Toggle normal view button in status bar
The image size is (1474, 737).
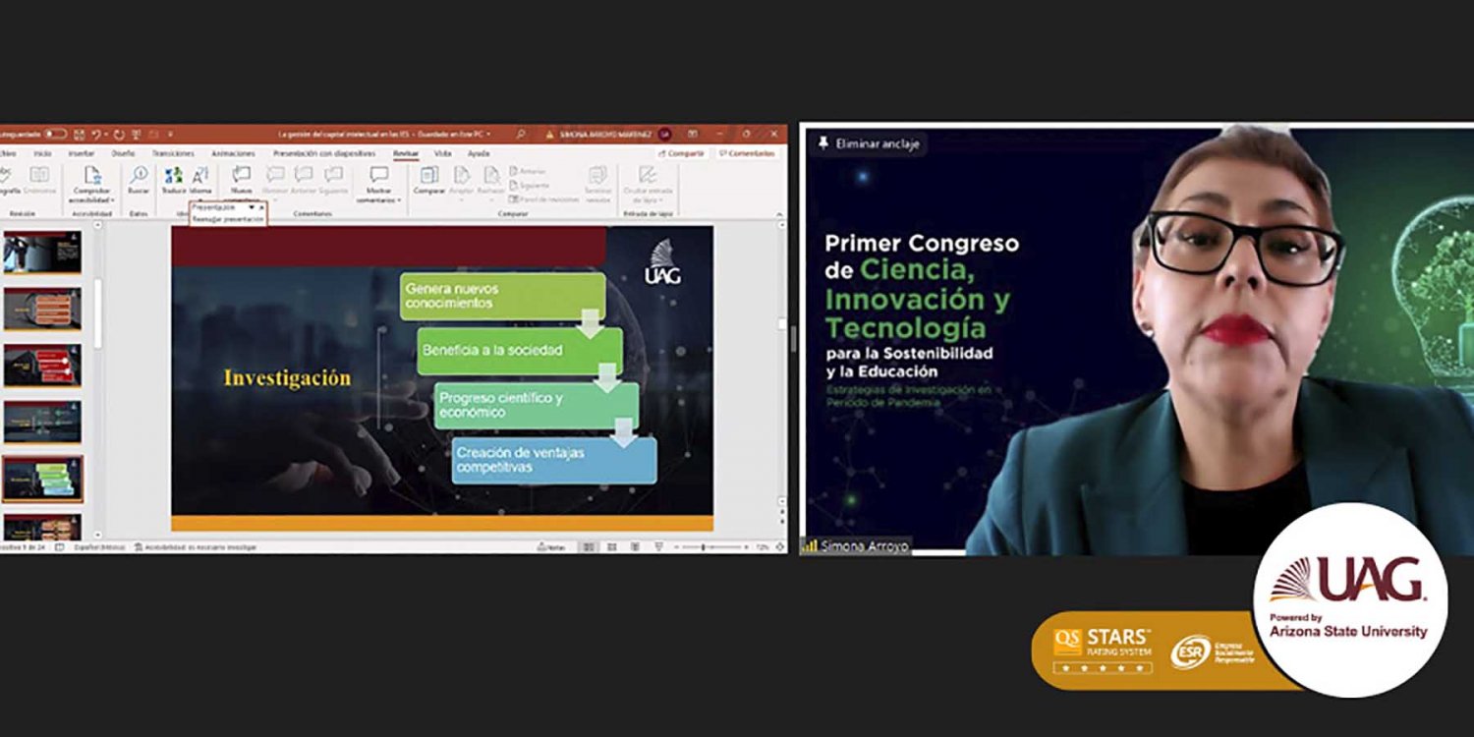click(x=588, y=546)
